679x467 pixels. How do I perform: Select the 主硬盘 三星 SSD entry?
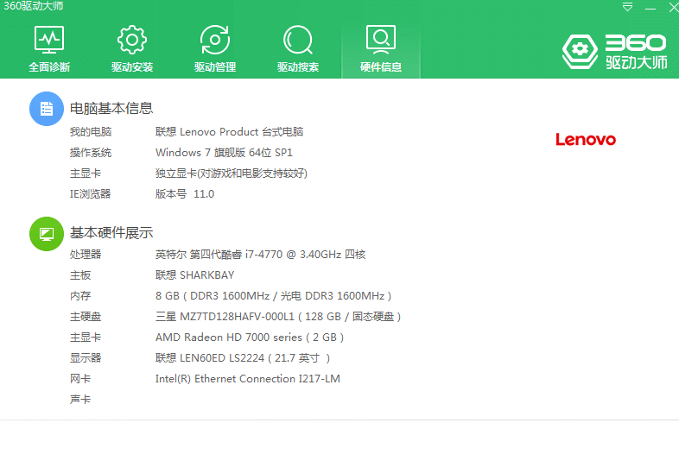click(x=277, y=317)
